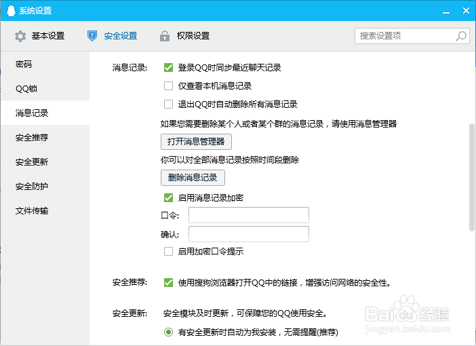Viewport: 476px width, 346px height.
Task: Focus the 口令 password field
Action: coord(249,215)
